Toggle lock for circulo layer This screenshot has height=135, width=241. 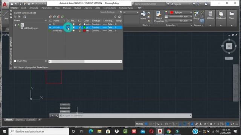[79, 27]
